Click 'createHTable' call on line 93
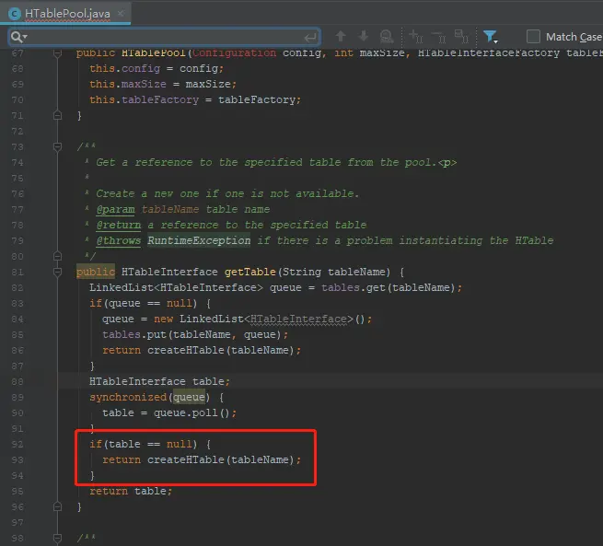603x546 pixels. coord(185,459)
